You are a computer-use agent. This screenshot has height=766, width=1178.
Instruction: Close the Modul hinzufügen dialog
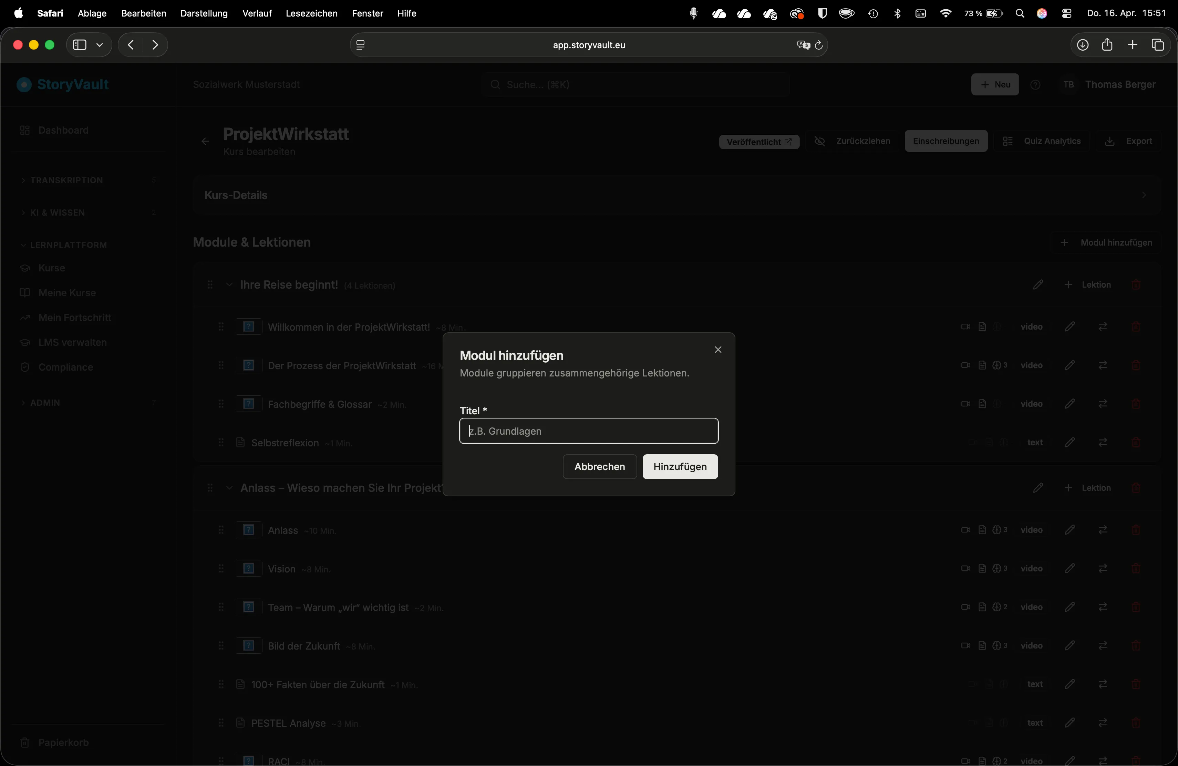(x=718, y=349)
